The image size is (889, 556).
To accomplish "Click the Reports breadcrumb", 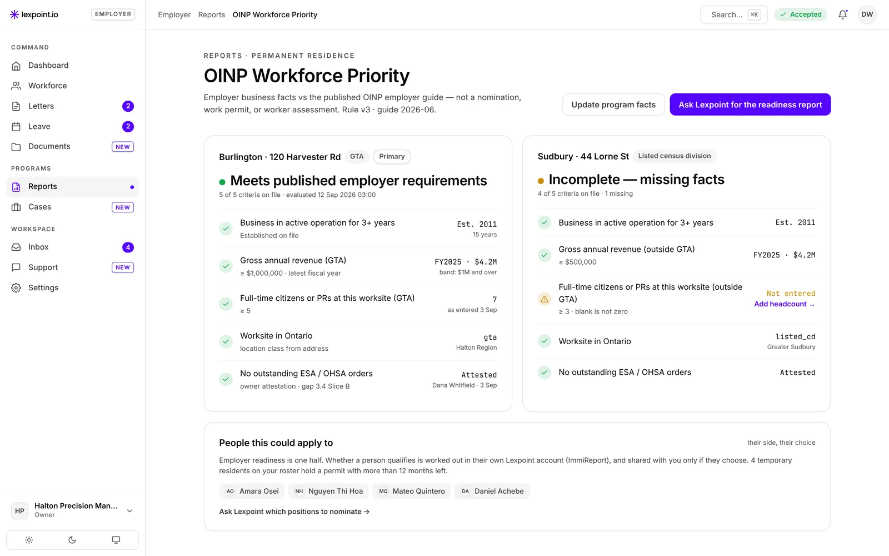I will click(x=212, y=15).
